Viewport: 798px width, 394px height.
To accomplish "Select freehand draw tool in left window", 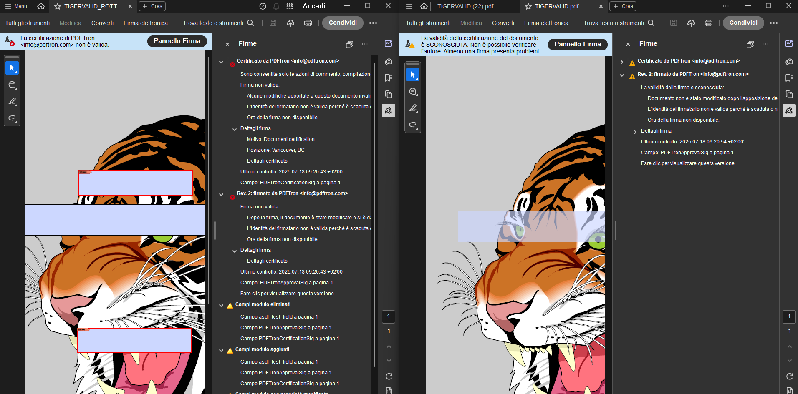I will coord(12,118).
